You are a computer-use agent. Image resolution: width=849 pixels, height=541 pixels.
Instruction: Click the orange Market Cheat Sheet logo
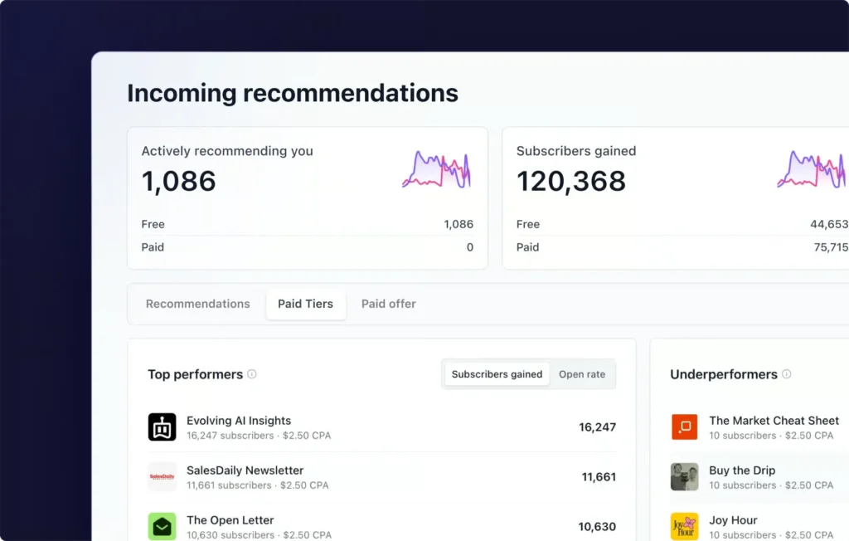click(x=684, y=426)
